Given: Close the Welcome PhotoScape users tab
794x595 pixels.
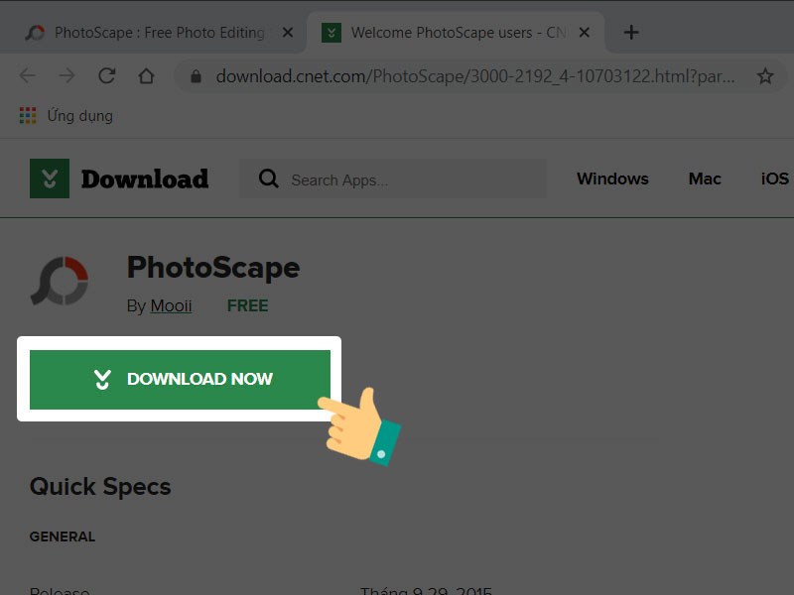Looking at the screenshot, I should (x=585, y=33).
